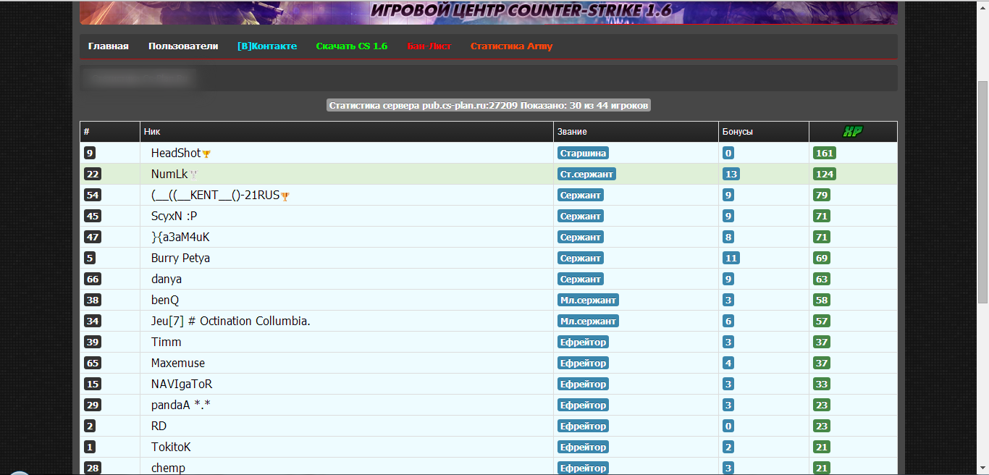The height and width of the screenshot is (475, 989).
Task: Open the Главная menu item
Action: click(x=109, y=46)
